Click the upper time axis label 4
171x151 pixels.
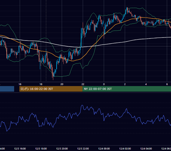[x=146, y=84]
